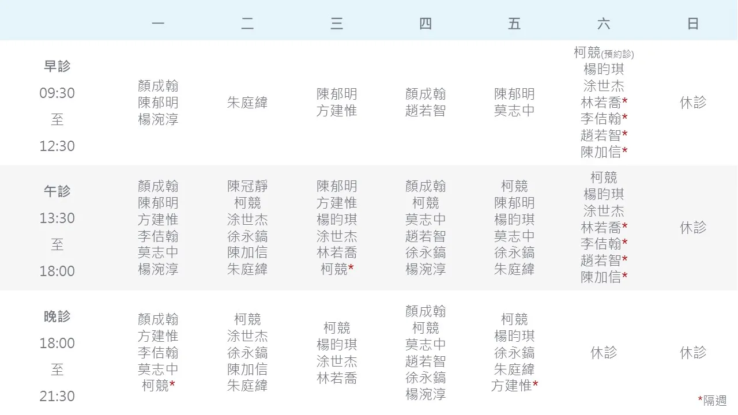Click 柯競* in Wednesday's 午診 cell
Viewport: 738px width, 415px height.
[x=337, y=269]
